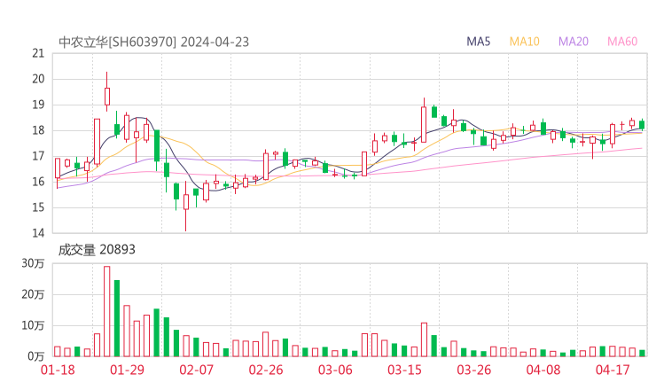Select the tallest red volume bar near 30万

[107, 311]
